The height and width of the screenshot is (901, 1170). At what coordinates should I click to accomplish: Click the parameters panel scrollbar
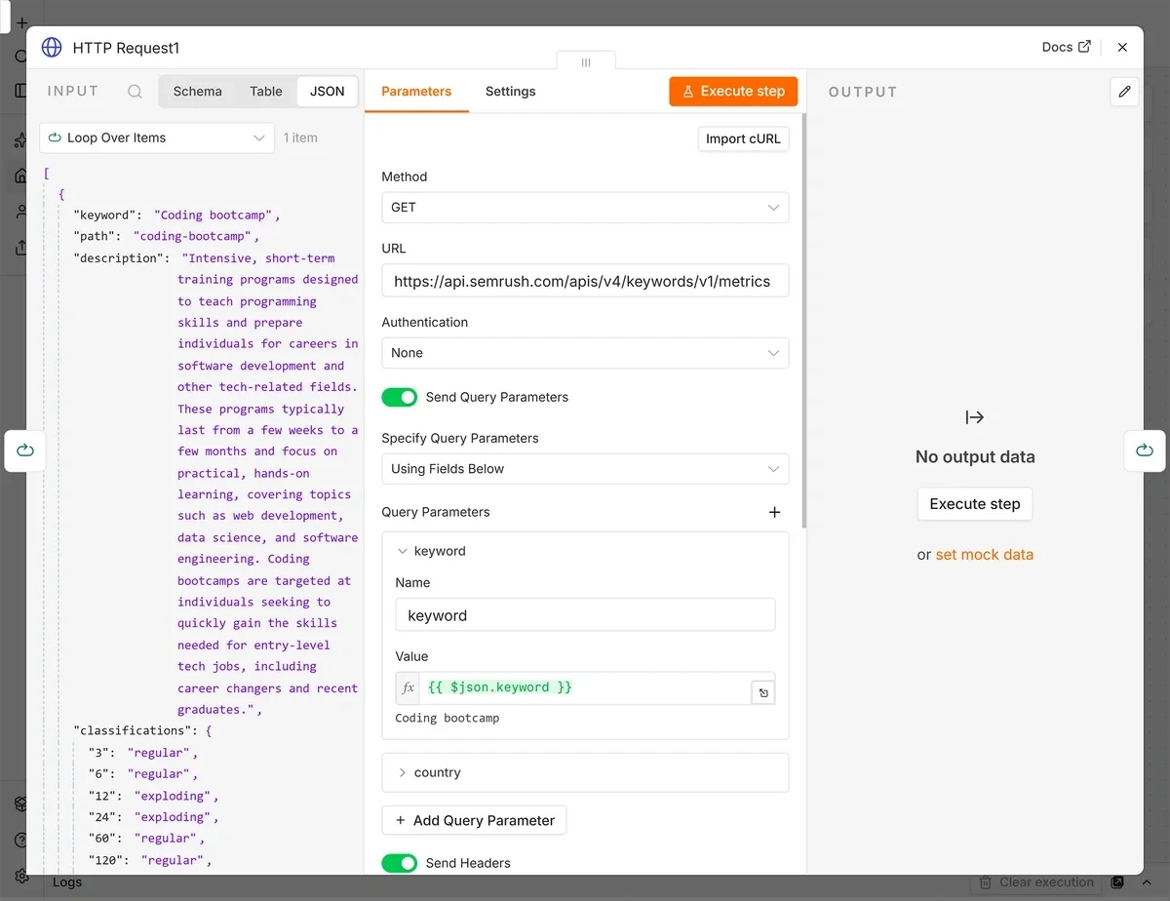click(803, 322)
